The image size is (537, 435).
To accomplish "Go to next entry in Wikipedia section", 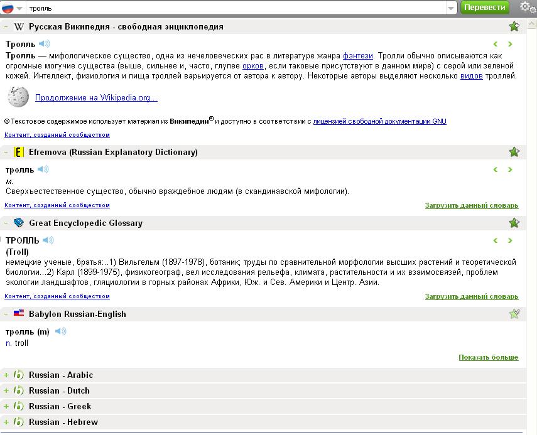I will point(510,44).
